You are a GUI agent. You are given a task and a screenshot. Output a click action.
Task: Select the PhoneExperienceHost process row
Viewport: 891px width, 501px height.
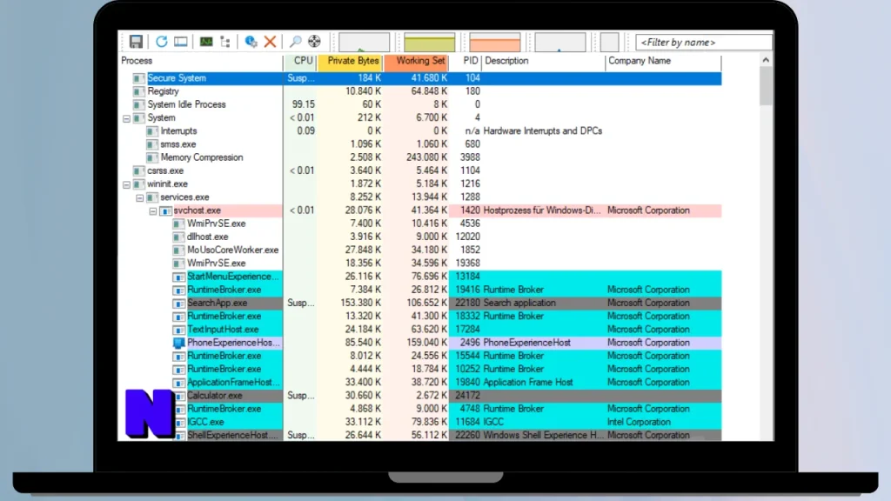(420, 343)
